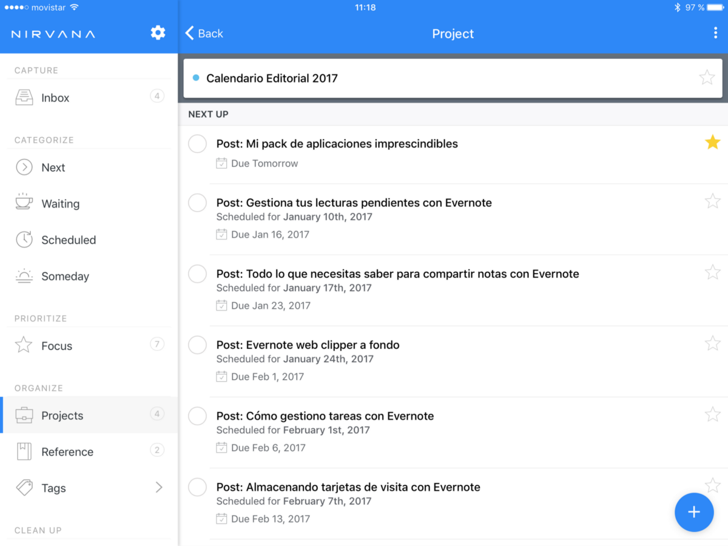Select Projects in the sidebar
Image resolution: width=728 pixels, height=546 pixels.
pyautogui.click(x=62, y=416)
